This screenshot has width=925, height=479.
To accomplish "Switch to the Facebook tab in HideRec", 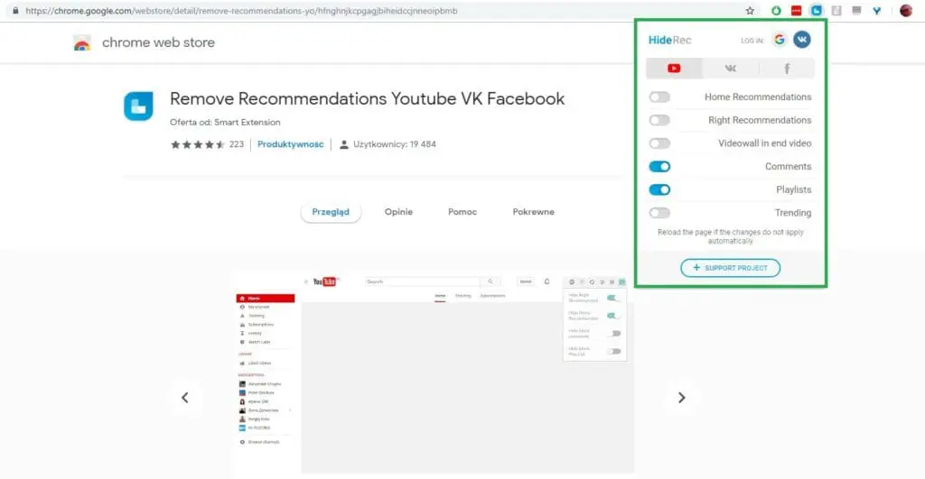I will [x=787, y=69].
